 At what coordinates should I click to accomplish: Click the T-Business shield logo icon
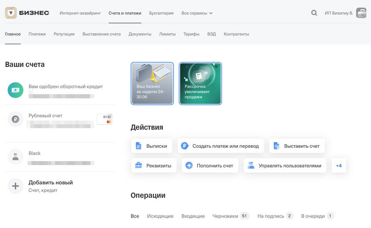(x=11, y=13)
